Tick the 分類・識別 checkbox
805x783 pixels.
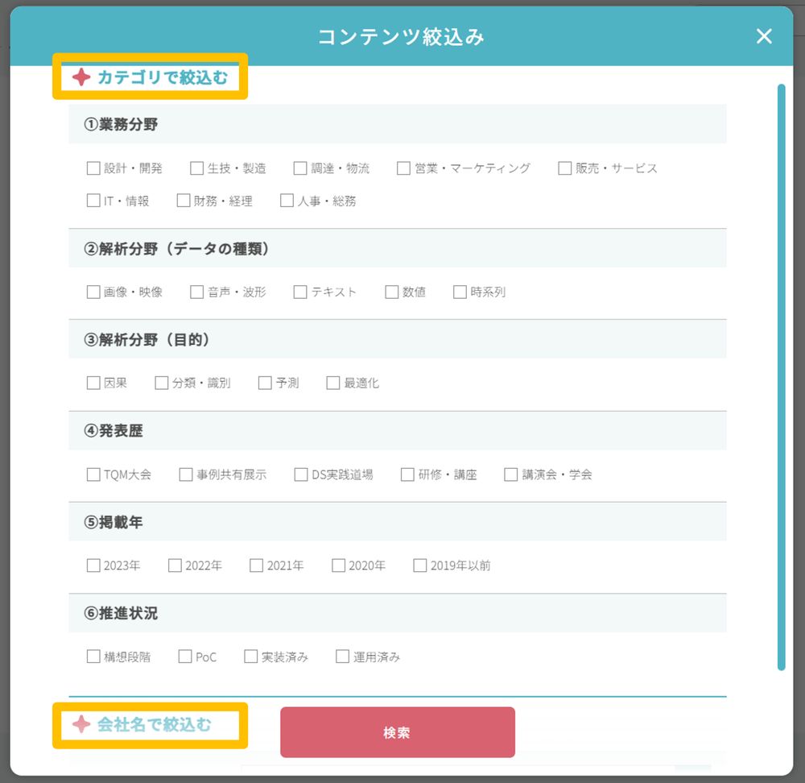tap(162, 383)
